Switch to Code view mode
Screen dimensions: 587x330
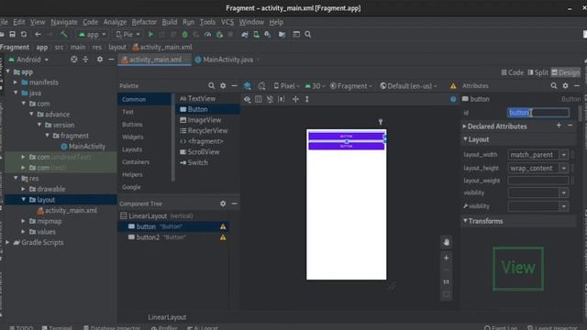[x=513, y=72]
